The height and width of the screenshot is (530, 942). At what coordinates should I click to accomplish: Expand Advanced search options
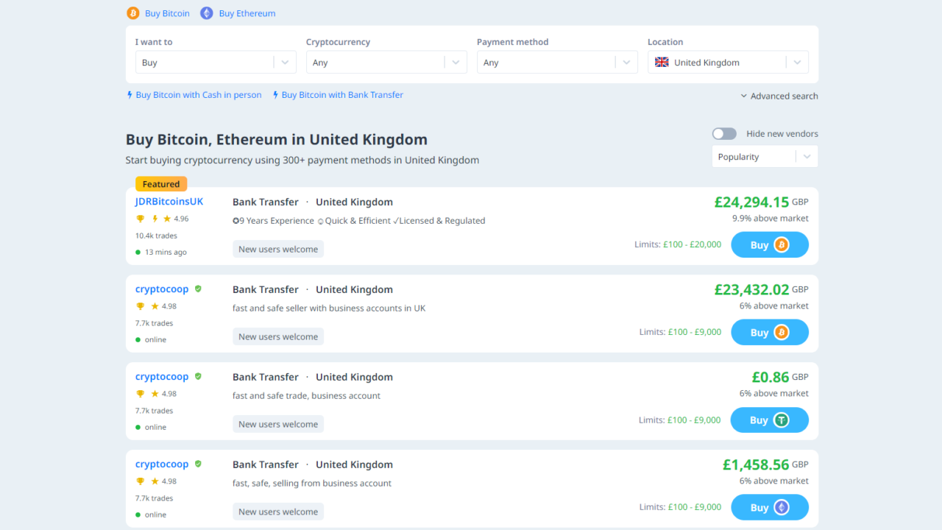point(779,96)
